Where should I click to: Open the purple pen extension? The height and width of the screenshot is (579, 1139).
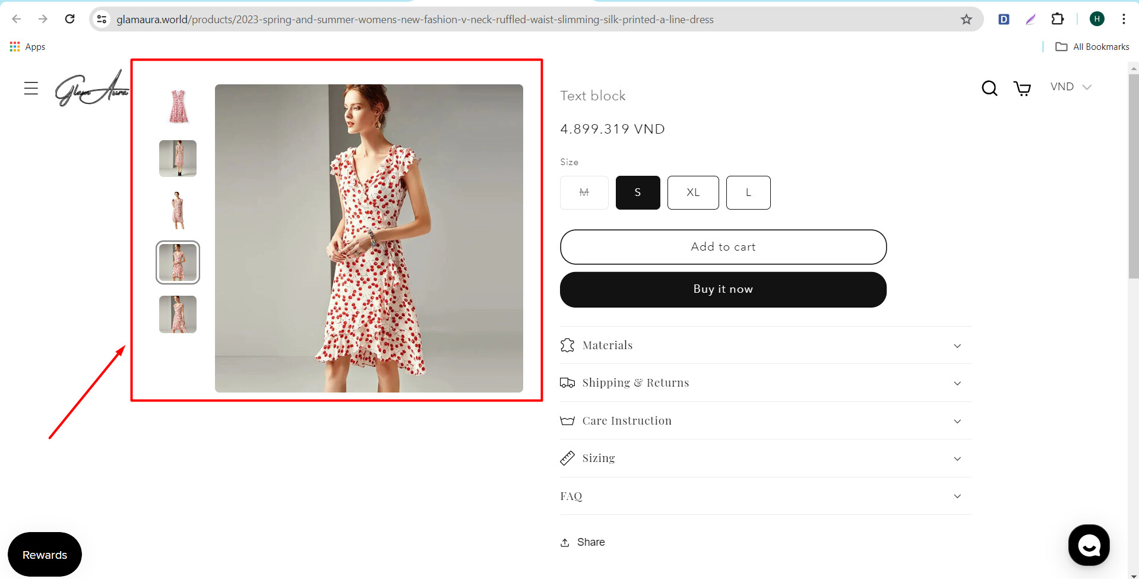click(x=1030, y=19)
